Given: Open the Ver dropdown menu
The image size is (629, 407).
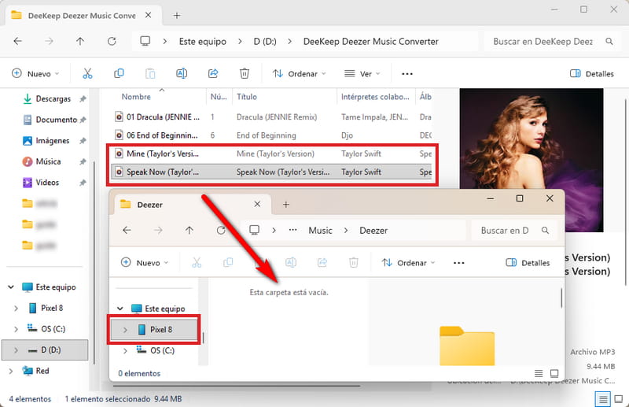Looking at the screenshot, I should (x=362, y=73).
